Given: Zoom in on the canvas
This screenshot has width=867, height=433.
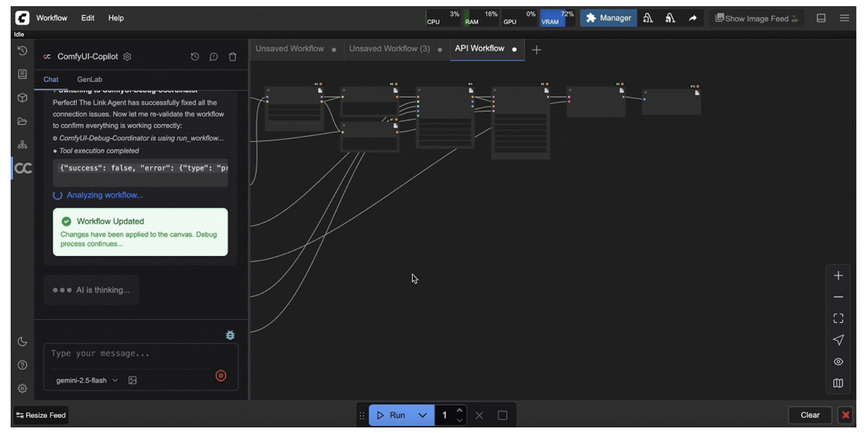Looking at the screenshot, I should pos(838,276).
